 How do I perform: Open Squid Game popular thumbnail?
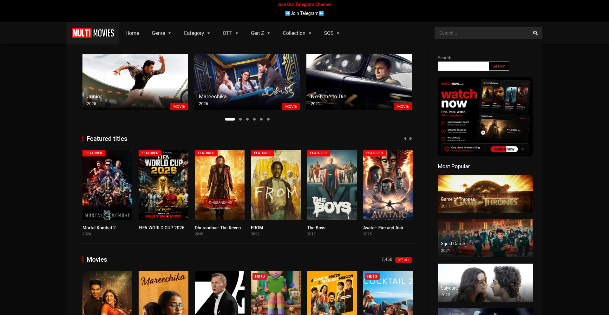[x=485, y=238]
